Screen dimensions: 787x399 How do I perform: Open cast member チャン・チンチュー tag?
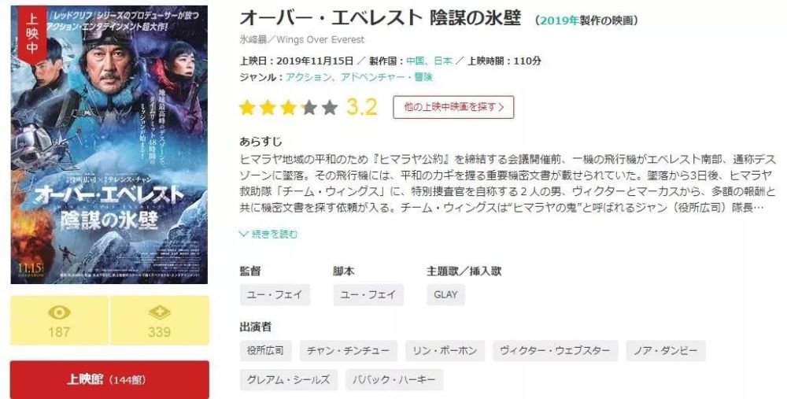(x=349, y=350)
